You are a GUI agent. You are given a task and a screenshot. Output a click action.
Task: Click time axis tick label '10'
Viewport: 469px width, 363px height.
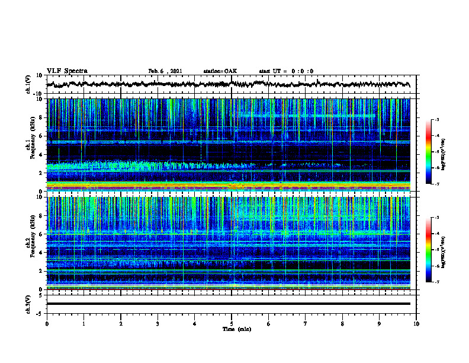pyautogui.click(x=416, y=324)
